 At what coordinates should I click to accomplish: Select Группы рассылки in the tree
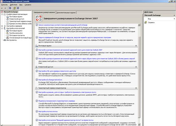point(16,33)
